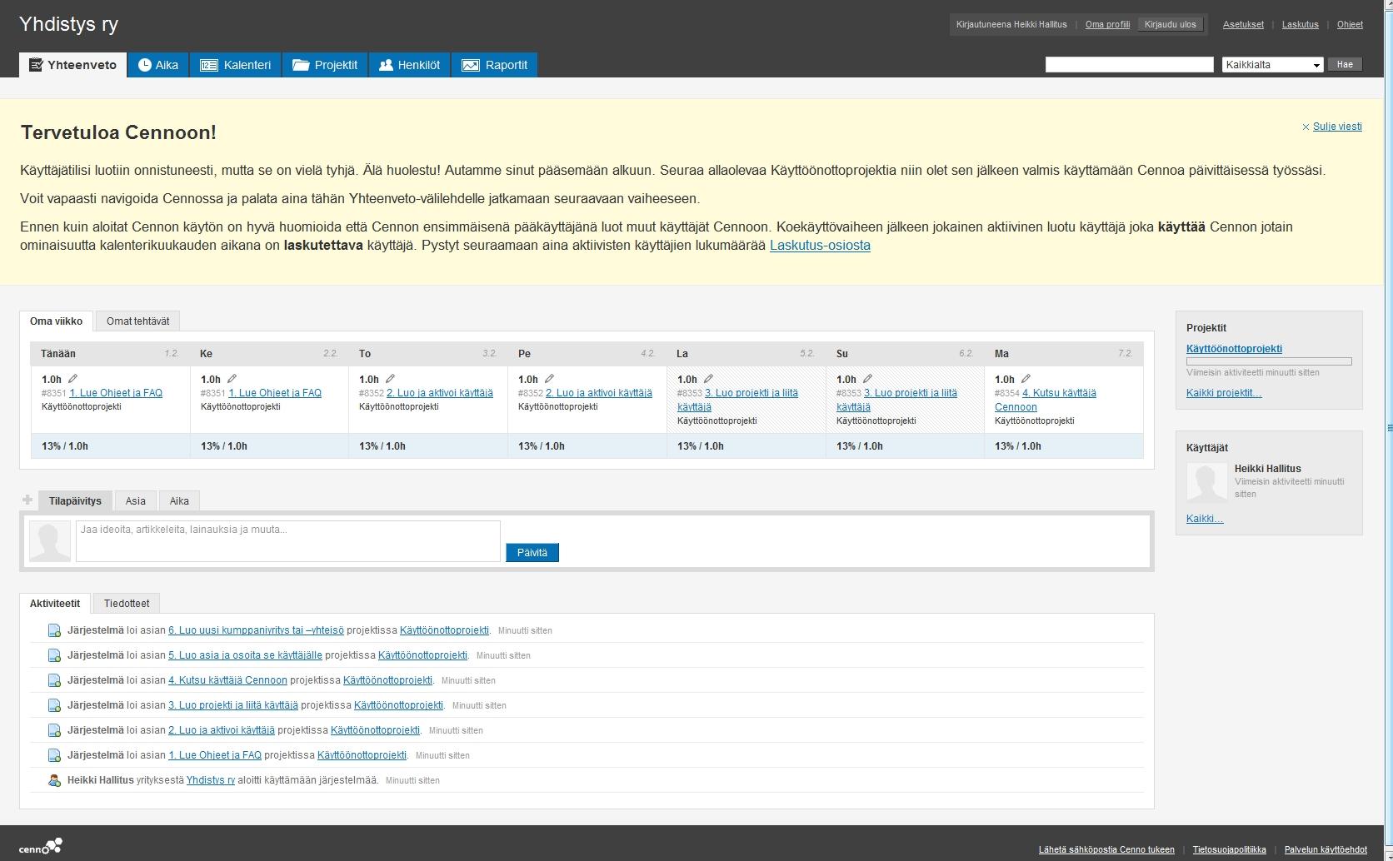Image resolution: width=1393 pixels, height=861 pixels.
Task: Click user icon of Heikki Hallitus activity
Action: pos(54,780)
